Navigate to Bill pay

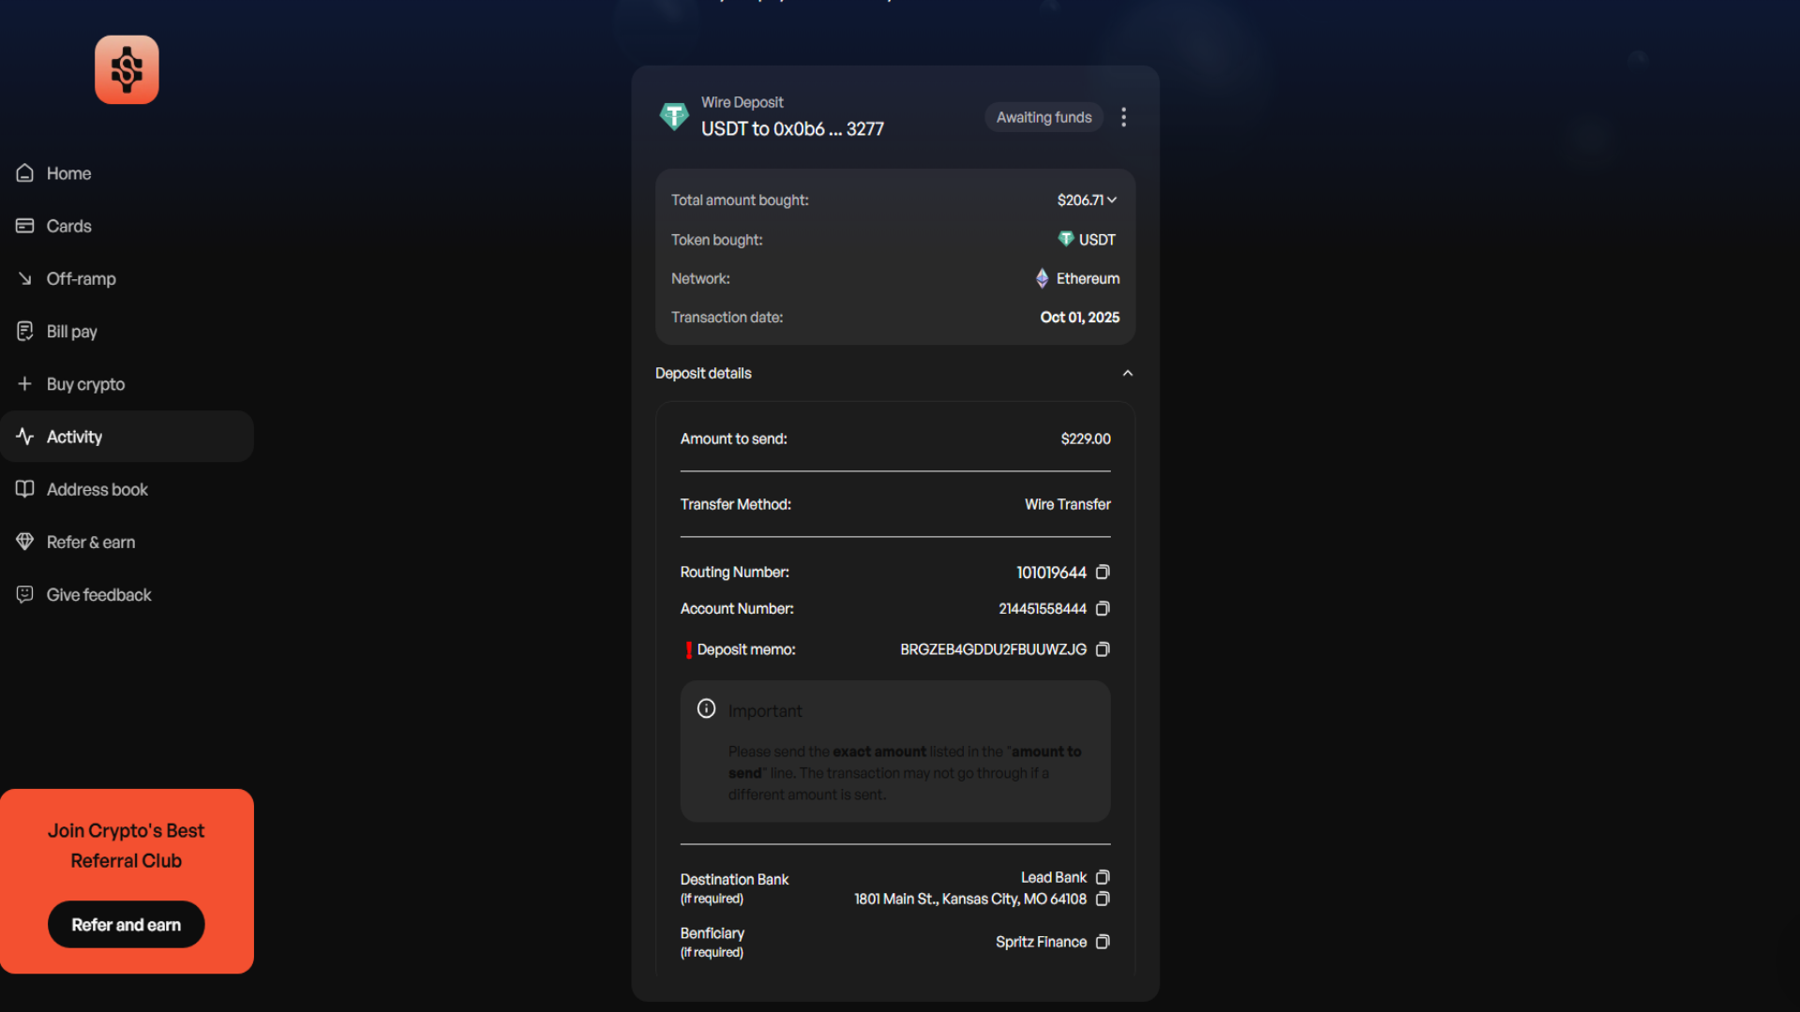click(71, 332)
